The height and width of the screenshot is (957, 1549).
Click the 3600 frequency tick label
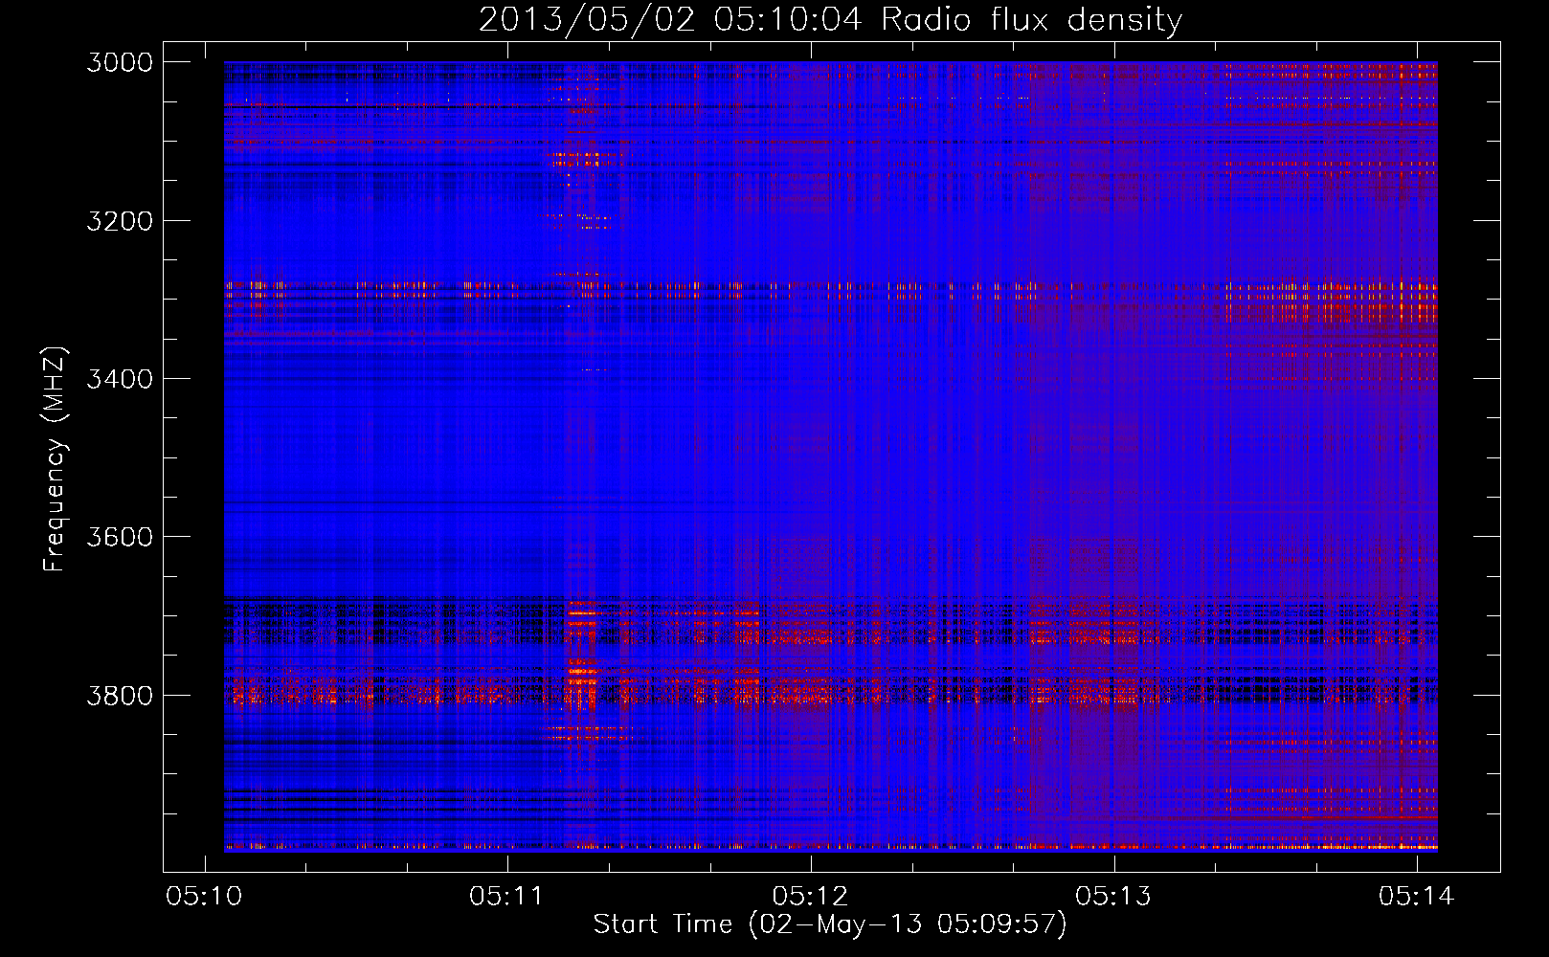coord(120,537)
